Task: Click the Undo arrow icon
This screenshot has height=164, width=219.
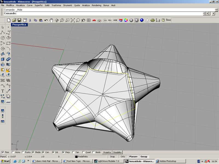Action: tap(46, 20)
